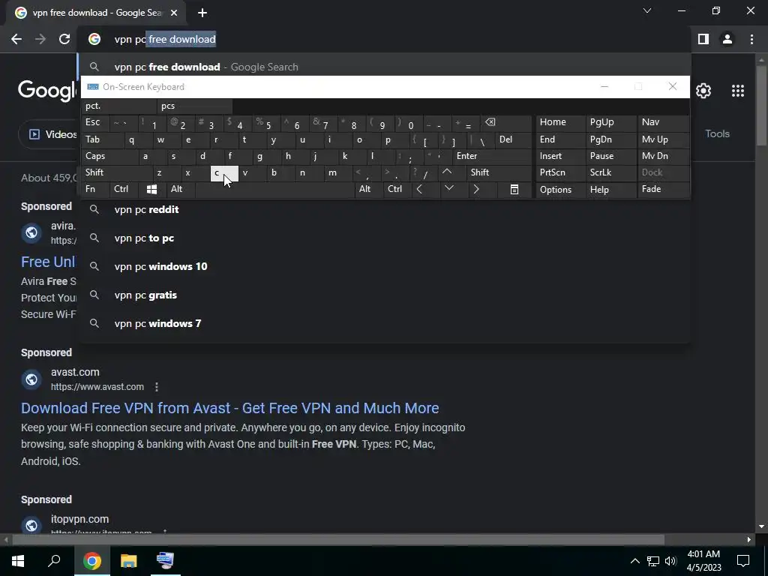
Task: Open Download Free VPN from Avast link
Action: pyautogui.click(x=229, y=408)
